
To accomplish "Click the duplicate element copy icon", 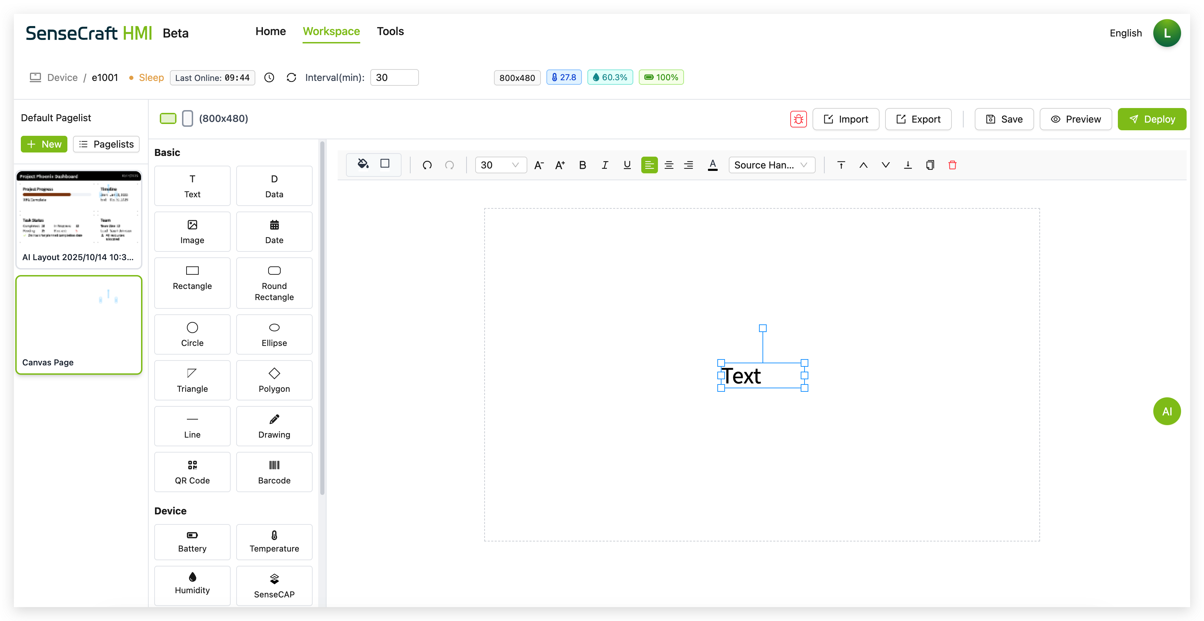I will (x=930, y=165).
